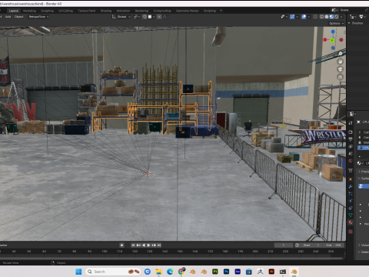Open the object type visibility dropdown
This screenshot has height=277, width=369.
click(284, 17)
